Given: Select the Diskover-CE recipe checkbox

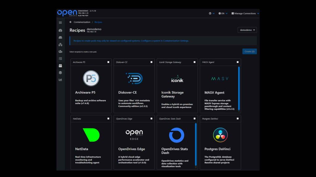Looking at the screenshot, I should point(152,62).
